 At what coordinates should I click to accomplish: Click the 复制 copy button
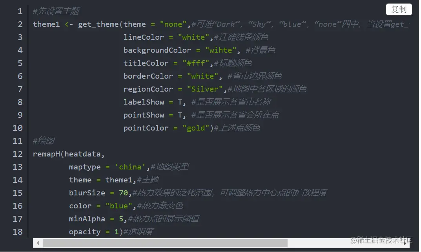399,9
